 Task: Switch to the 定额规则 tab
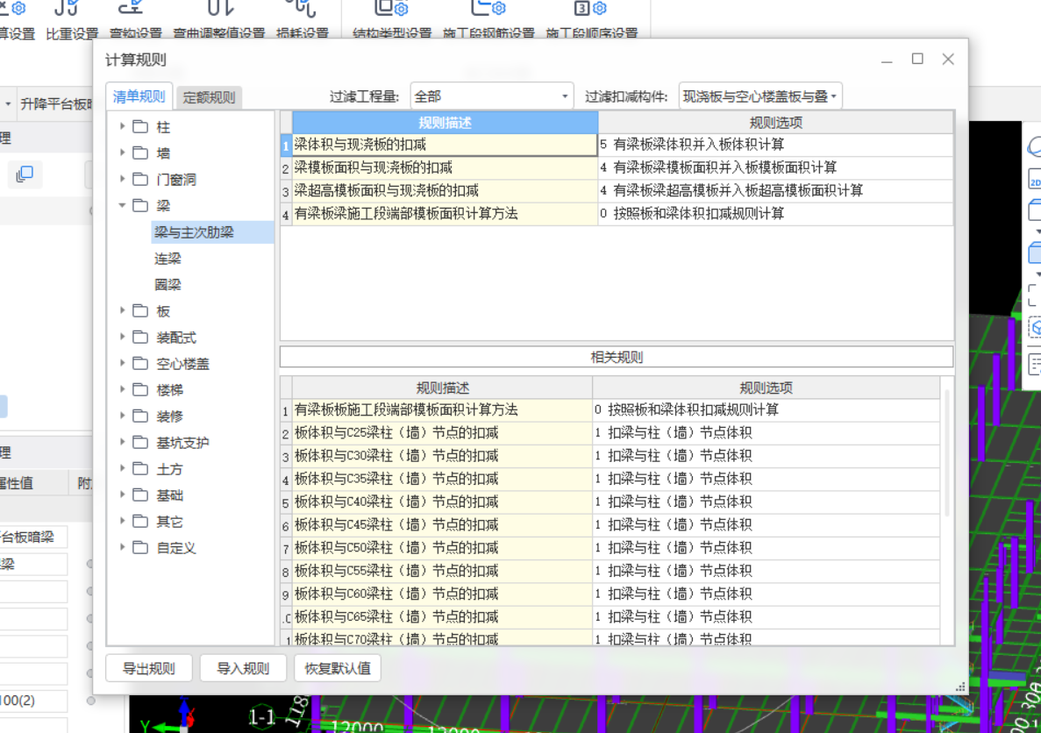tap(209, 97)
